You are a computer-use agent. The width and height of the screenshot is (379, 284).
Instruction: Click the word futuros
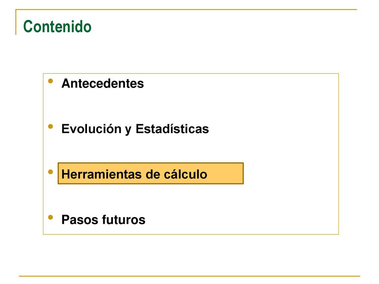pos(124,220)
